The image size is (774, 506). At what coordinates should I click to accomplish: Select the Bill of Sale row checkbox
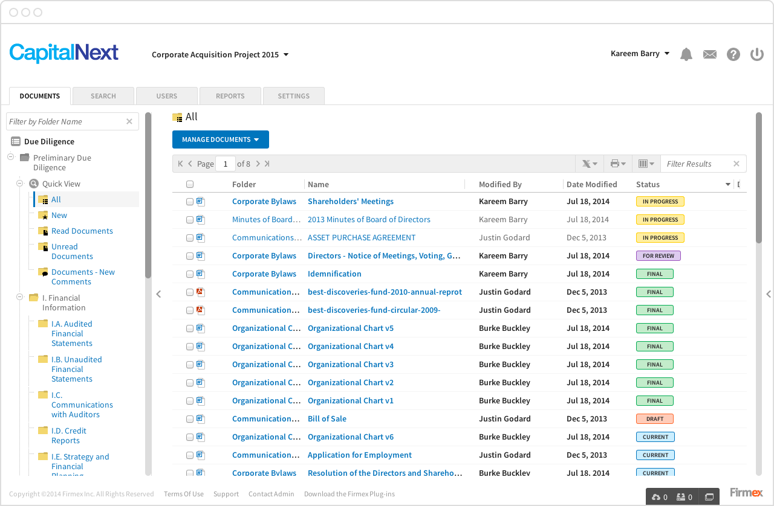pos(190,419)
